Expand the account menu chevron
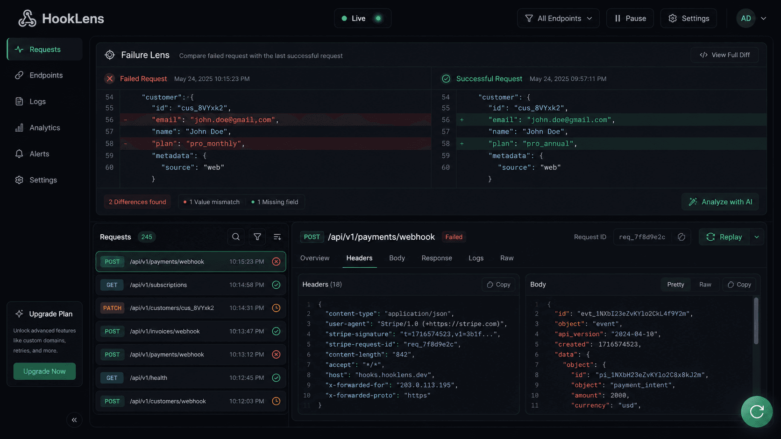Screen dimensions: 781x439 click(x=764, y=18)
